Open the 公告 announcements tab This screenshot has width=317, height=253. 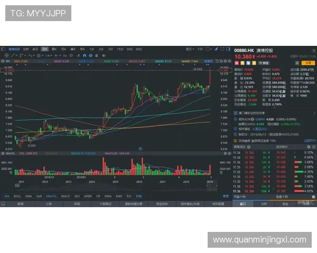click(49, 203)
